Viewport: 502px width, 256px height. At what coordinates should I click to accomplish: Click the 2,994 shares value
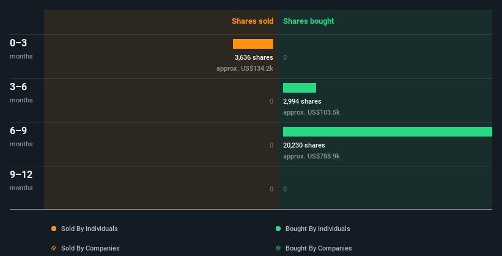coord(302,102)
